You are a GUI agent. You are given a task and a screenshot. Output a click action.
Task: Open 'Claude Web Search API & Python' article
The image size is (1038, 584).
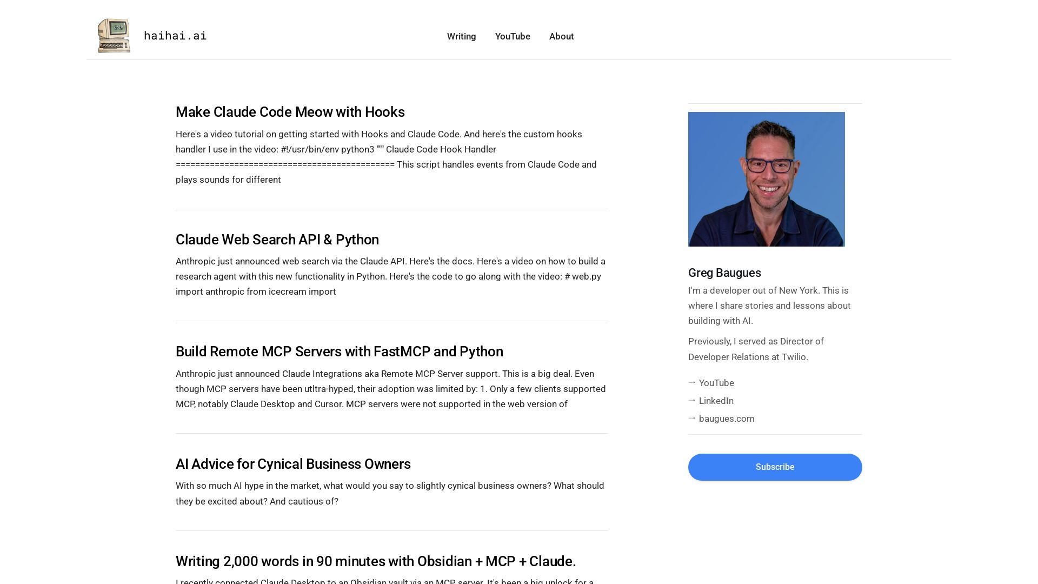click(277, 240)
